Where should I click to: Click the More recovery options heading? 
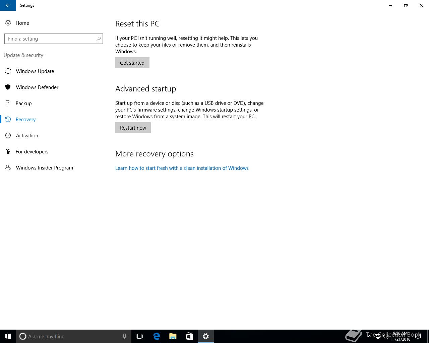pyautogui.click(x=154, y=154)
